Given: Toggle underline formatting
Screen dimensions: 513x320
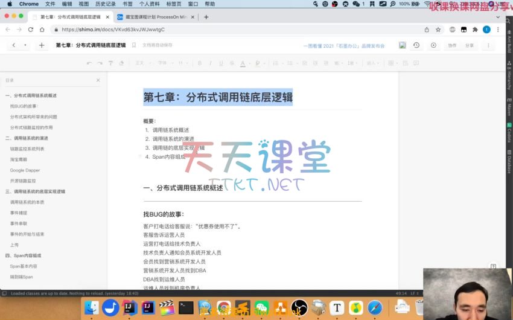Looking at the screenshot, I should 221,63.
